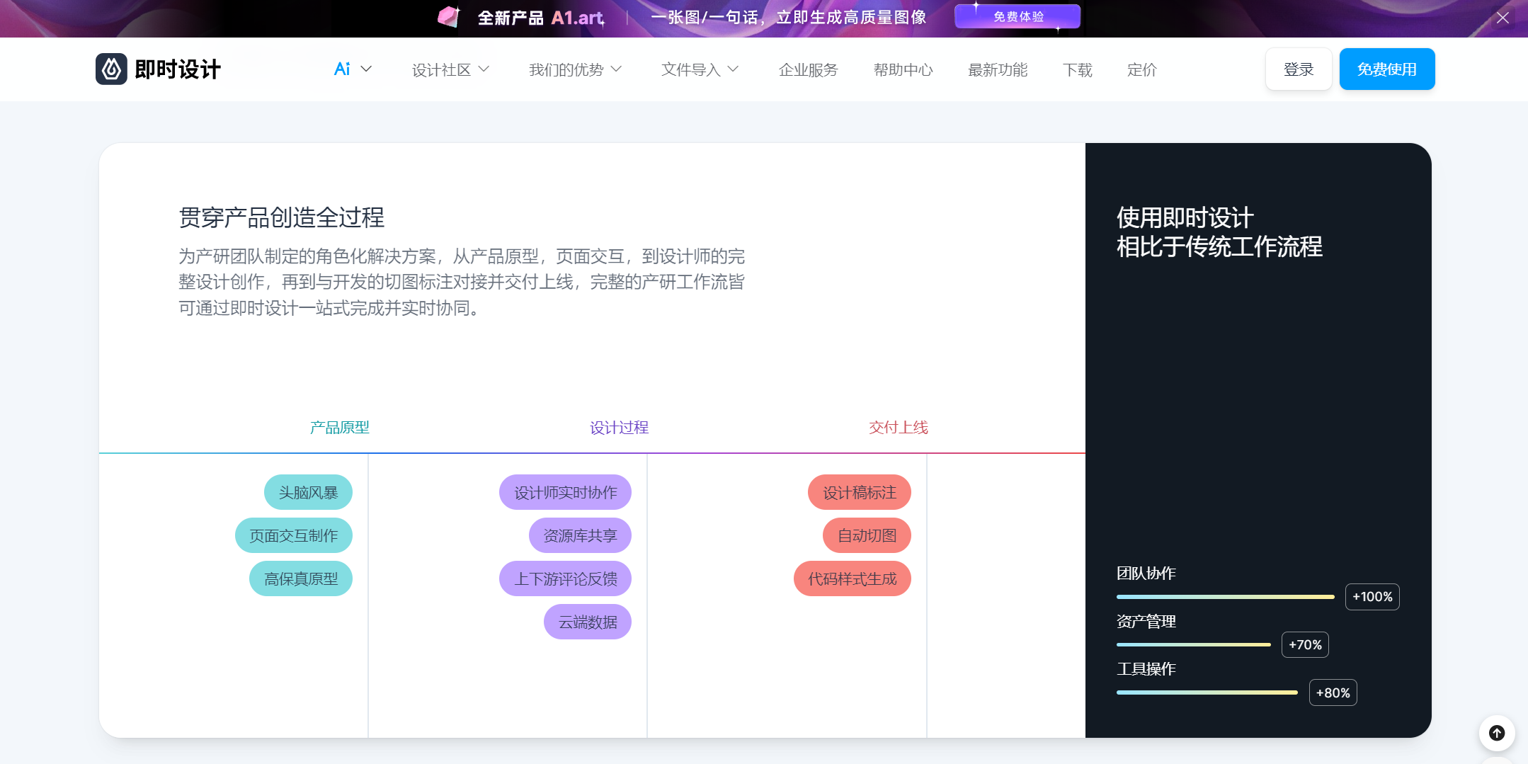Go to 企业服务 page
Image resolution: width=1528 pixels, height=764 pixels.
pyautogui.click(x=808, y=69)
